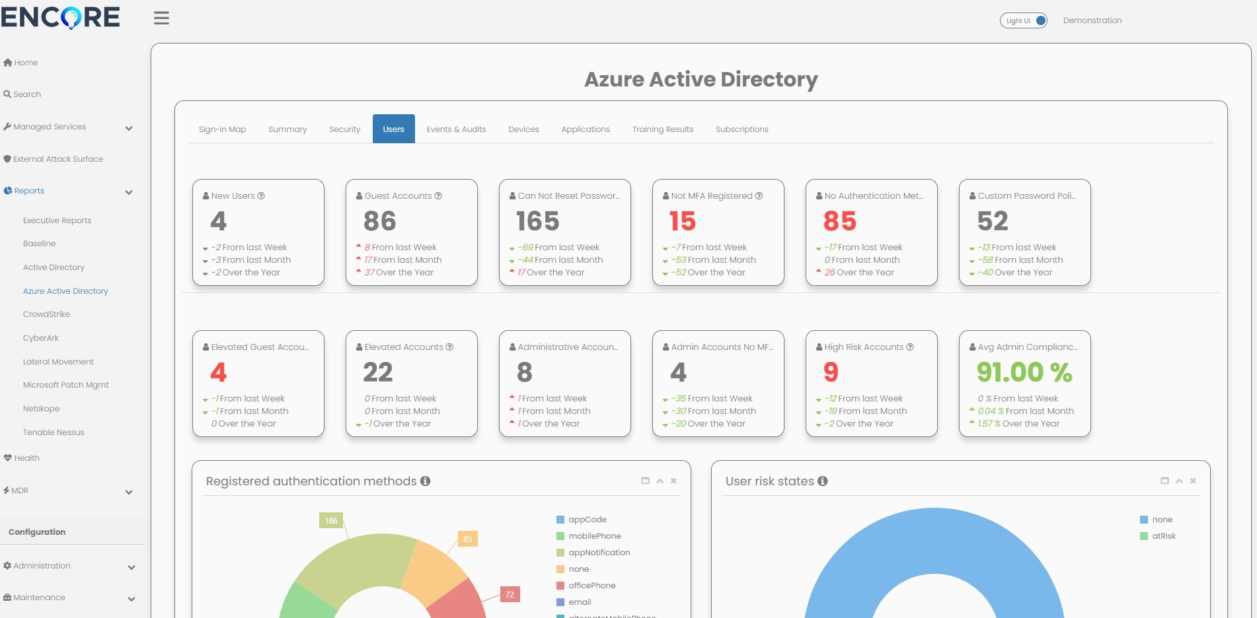Image resolution: width=1257 pixels, height=618 pixels.
Task: Click the officePhone color swatch
Action: click(x=560, y=586)
